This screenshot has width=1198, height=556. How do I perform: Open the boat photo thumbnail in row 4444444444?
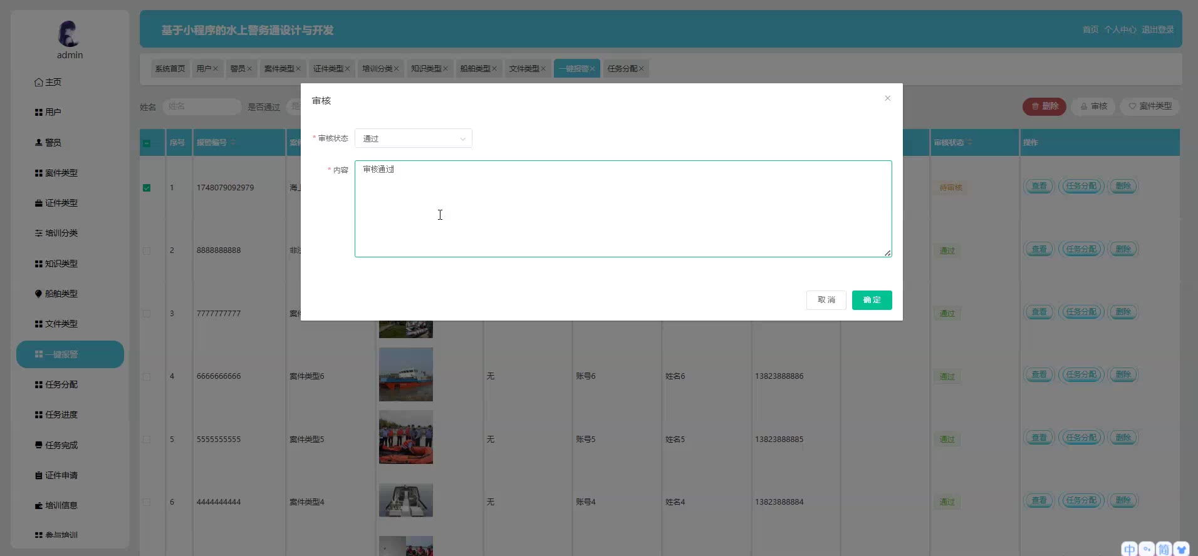tap(406, 500)
